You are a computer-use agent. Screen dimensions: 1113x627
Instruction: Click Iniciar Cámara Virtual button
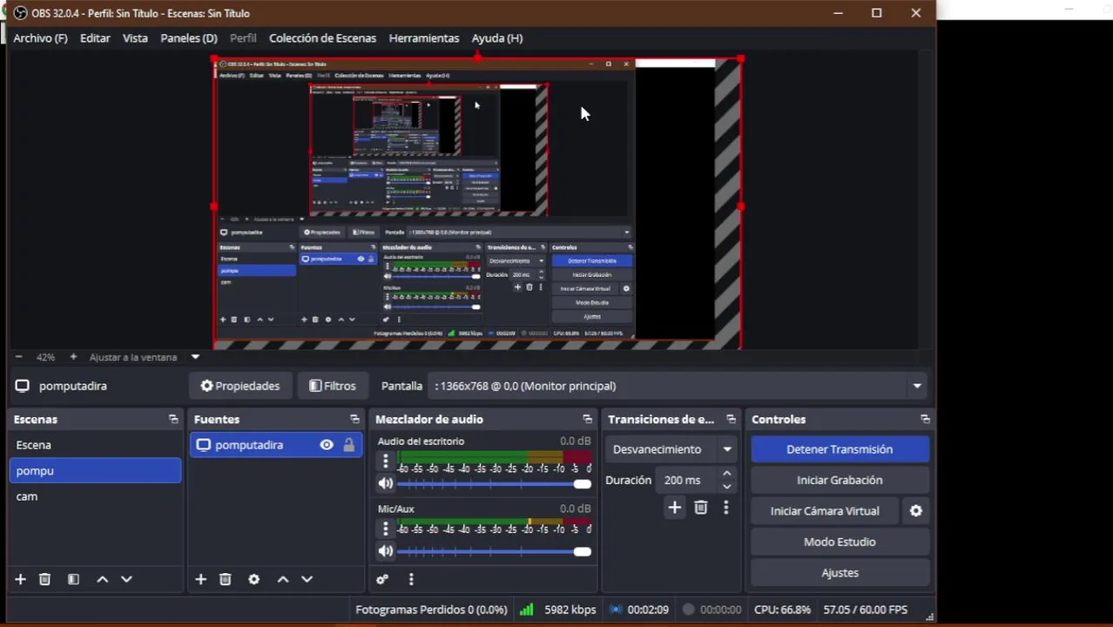pos(825,511)
